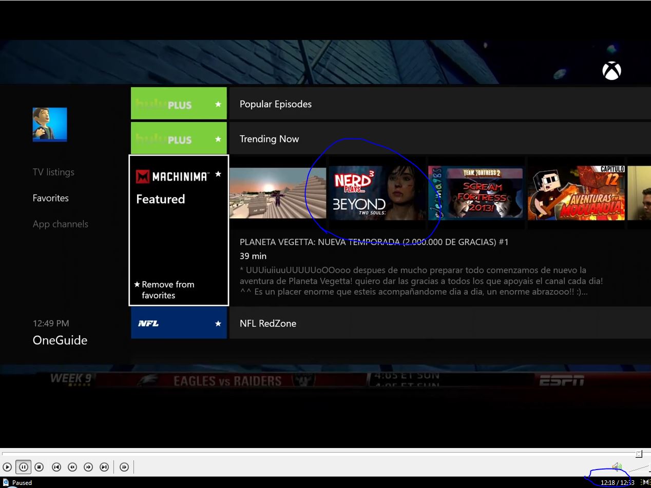
Task: Open the Nerd Plays Beyond Two Souls thumbnail
Action: (377, 193)
